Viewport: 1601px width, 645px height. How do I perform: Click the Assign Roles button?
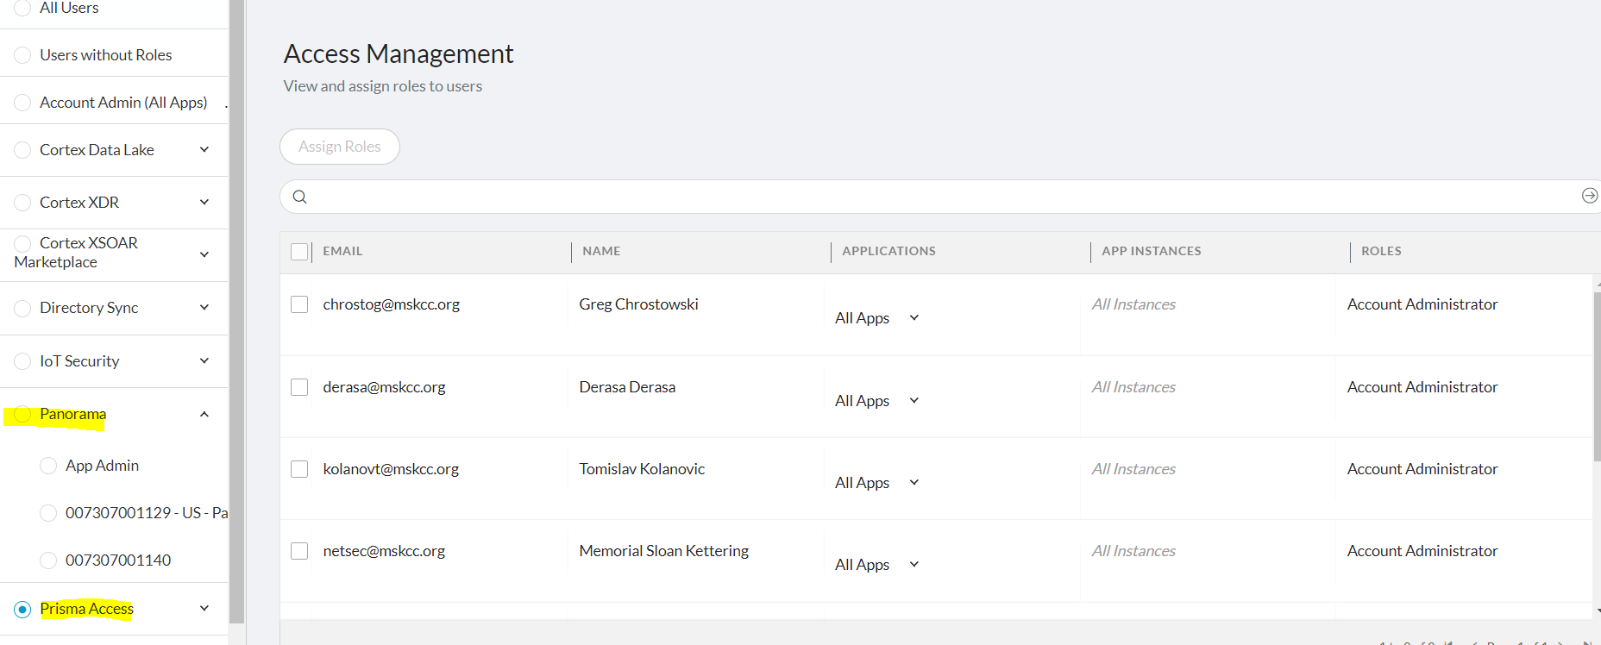coord(340,147)
